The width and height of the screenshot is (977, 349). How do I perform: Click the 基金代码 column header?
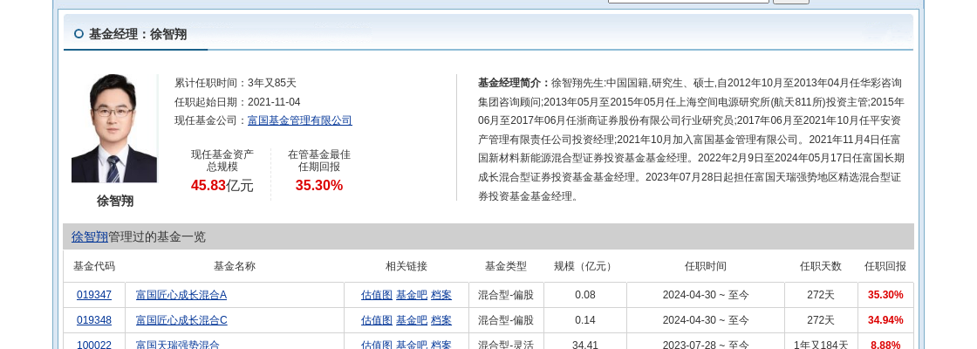pos(94,266)
